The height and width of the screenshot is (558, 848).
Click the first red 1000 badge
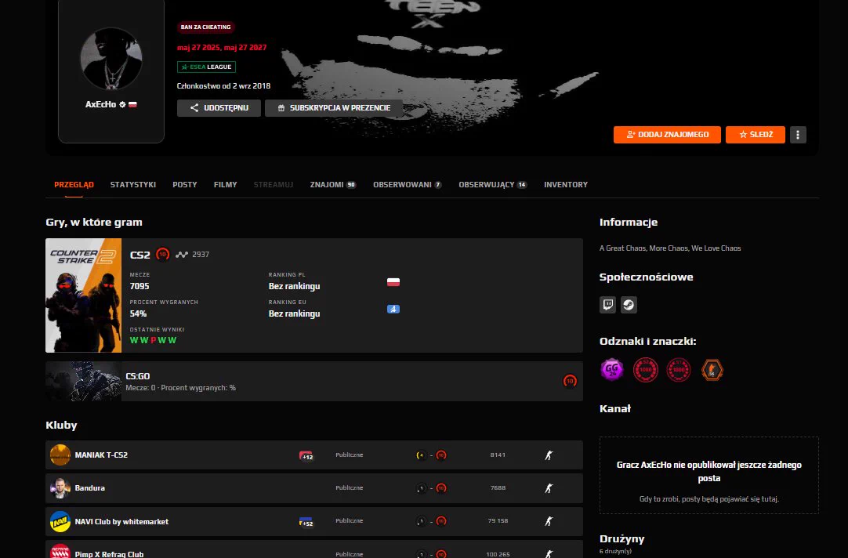[x=645, y=370]
